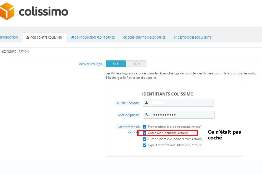Uncheck Europe (domicile, point retrait, retour)

[x=145, y=139]
